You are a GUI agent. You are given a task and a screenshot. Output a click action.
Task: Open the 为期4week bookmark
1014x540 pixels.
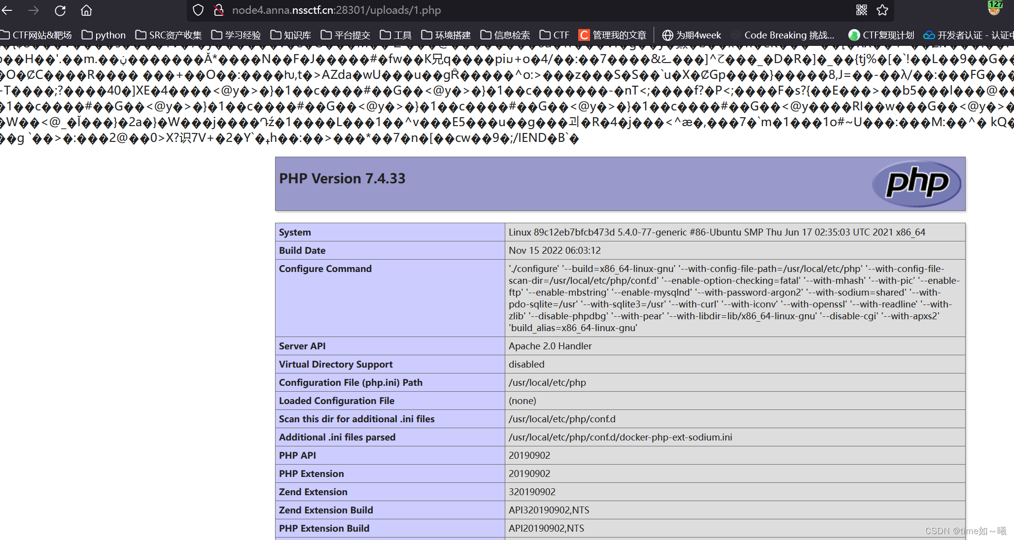tap(692, 35)
